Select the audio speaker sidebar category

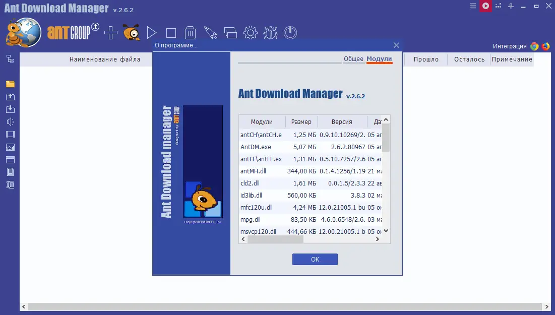10,122
